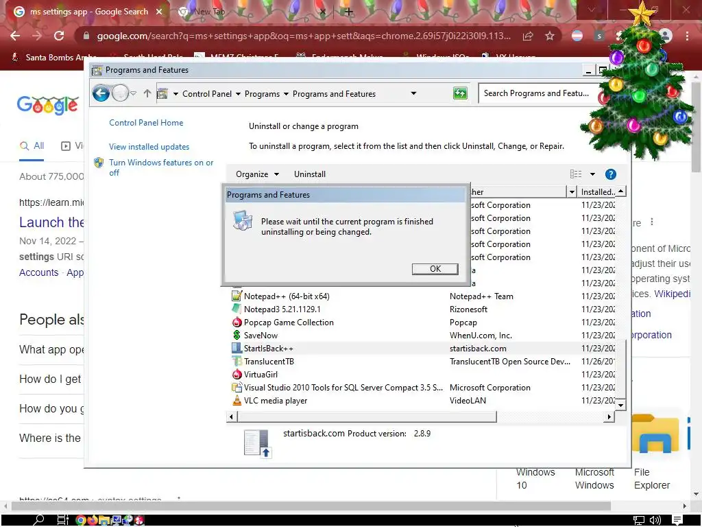Viewport: 702px width, 527px height.
Task: Open recent locations dropdown next to forward button
Action: point(134,93)
